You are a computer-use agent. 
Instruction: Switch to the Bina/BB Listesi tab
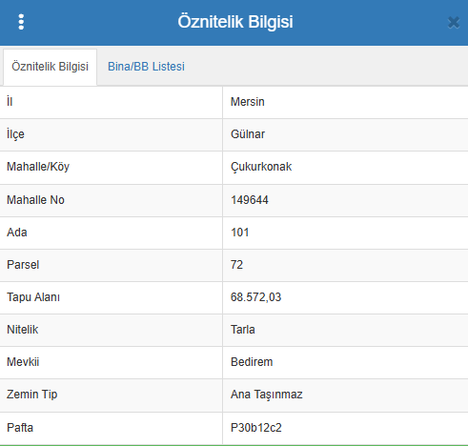pyautogui.click(x=146, y=67)
